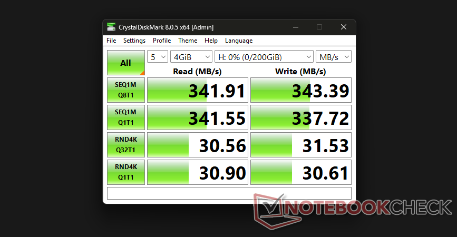Viewport: 457px width, 237px height.
Task: Start the RND4K Q32T1 test
Action: pos(125,145)
